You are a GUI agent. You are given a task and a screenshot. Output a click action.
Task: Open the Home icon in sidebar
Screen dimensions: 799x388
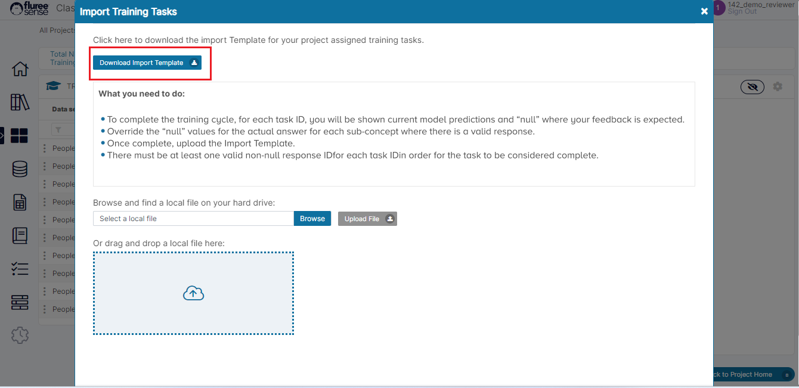[20, 69]
